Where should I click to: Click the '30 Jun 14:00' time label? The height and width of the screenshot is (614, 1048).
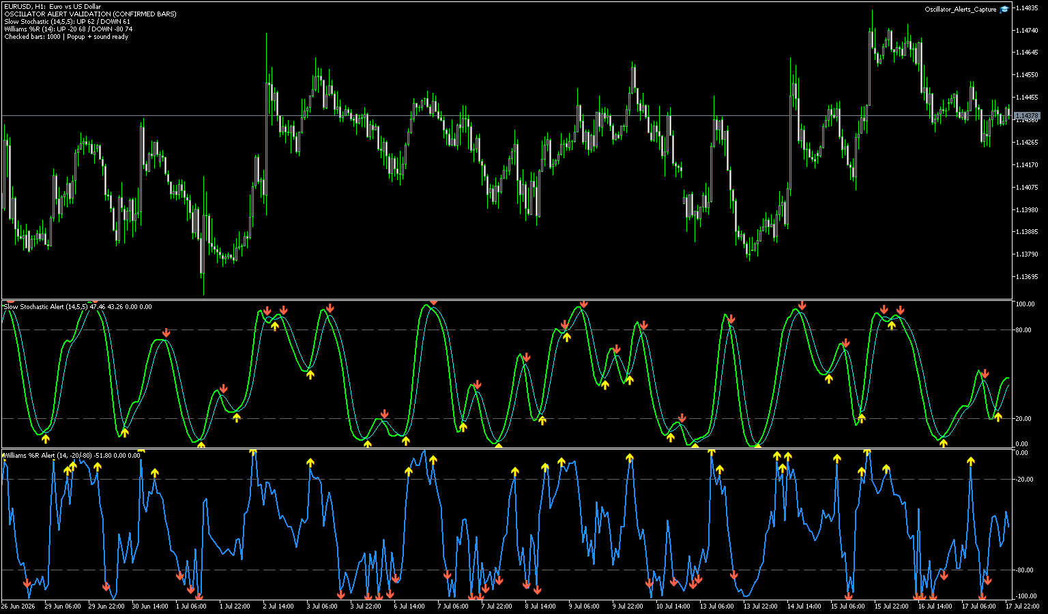tap(150, 606)
